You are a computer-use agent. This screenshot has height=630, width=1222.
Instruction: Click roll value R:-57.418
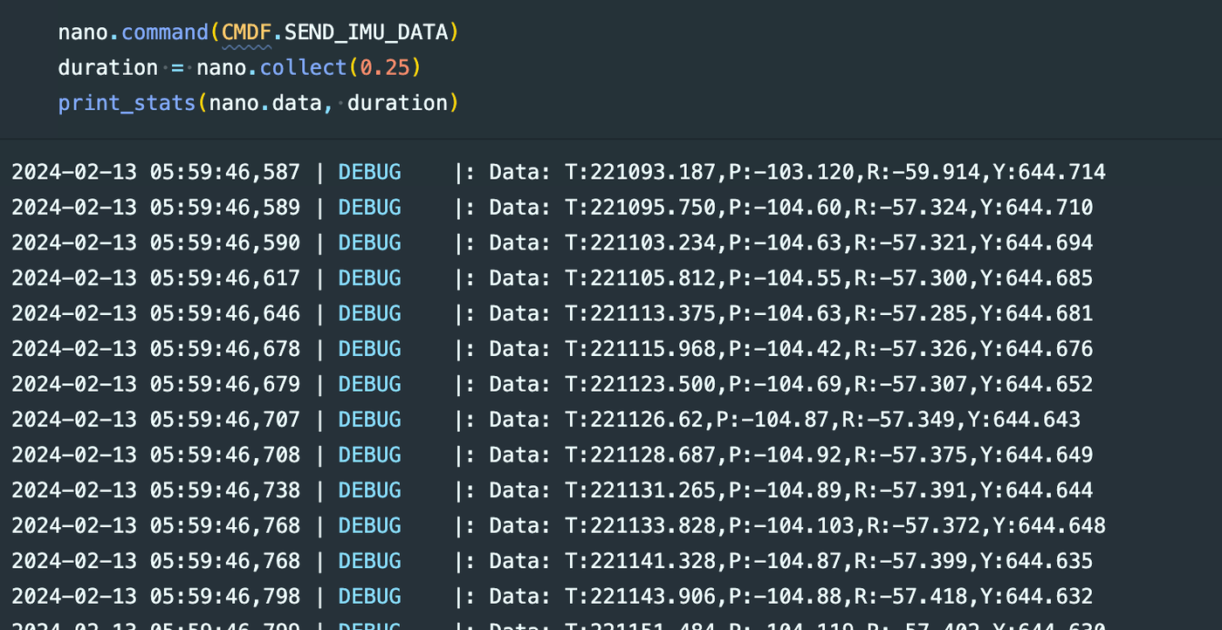911,596
